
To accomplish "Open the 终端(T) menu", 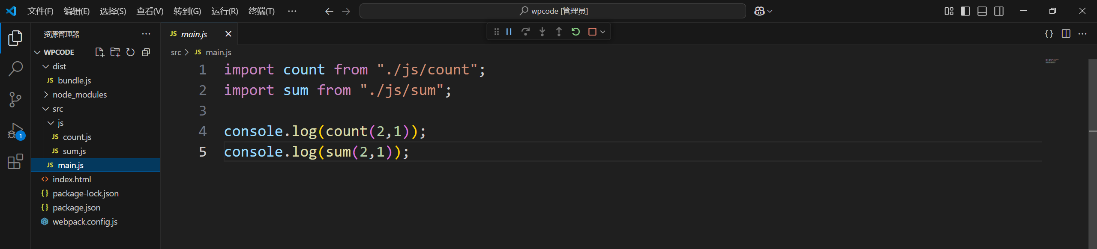I will 261,11.
